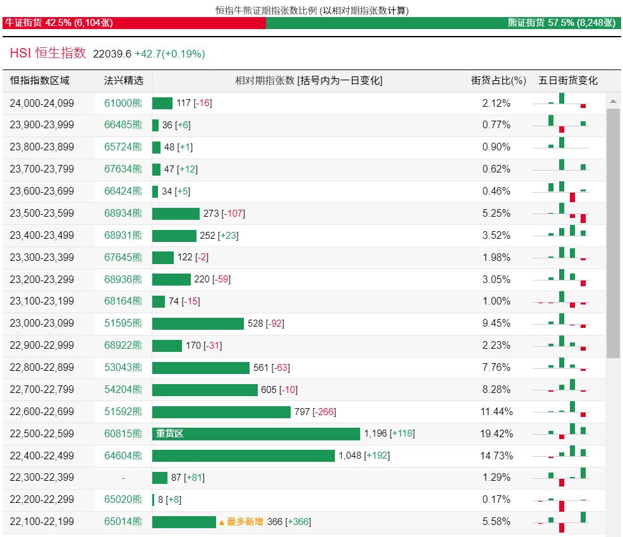Open bear warrant link 67634熊
The image size is (623, 537).
click(123, 169)
